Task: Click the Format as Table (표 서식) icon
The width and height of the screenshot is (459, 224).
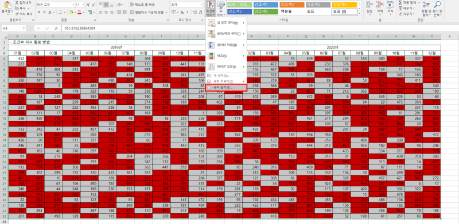Action: point(221,5)
